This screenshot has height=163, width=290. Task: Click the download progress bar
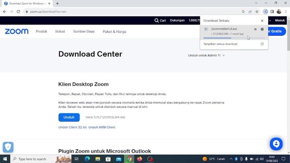pyautogui.click(x=234, y=38)
